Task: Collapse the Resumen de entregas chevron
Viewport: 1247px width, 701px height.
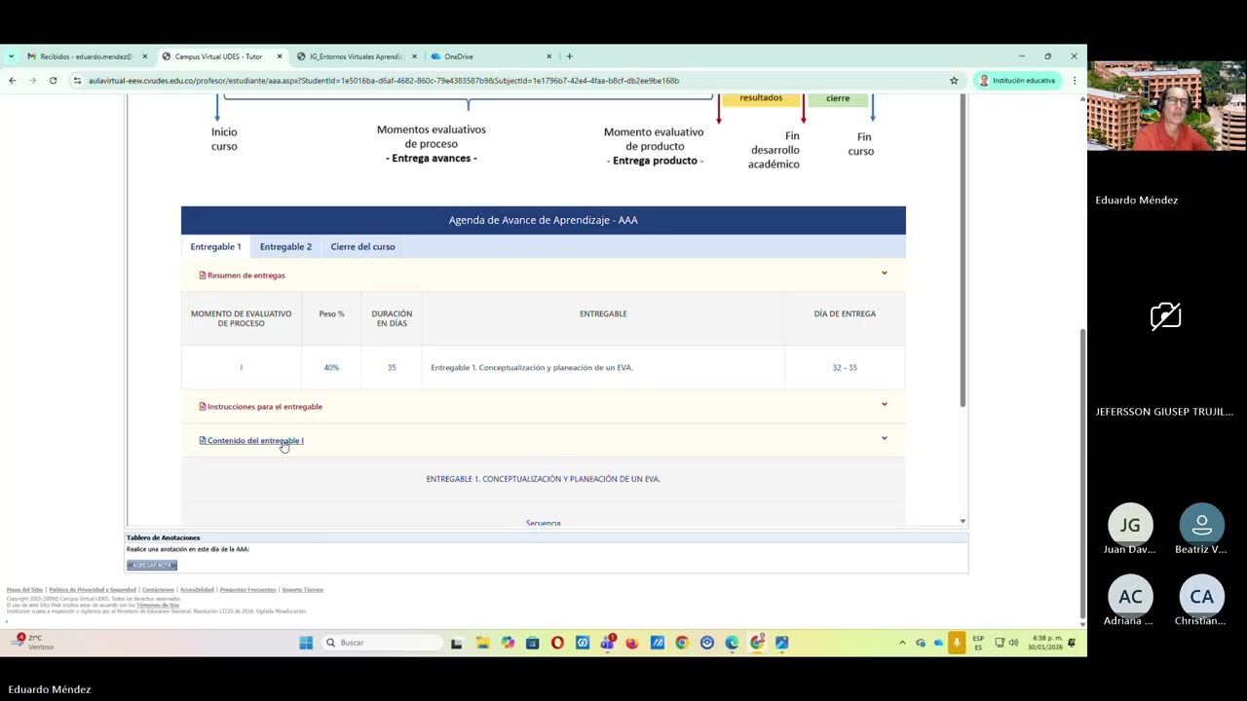Action: [885, 274]
